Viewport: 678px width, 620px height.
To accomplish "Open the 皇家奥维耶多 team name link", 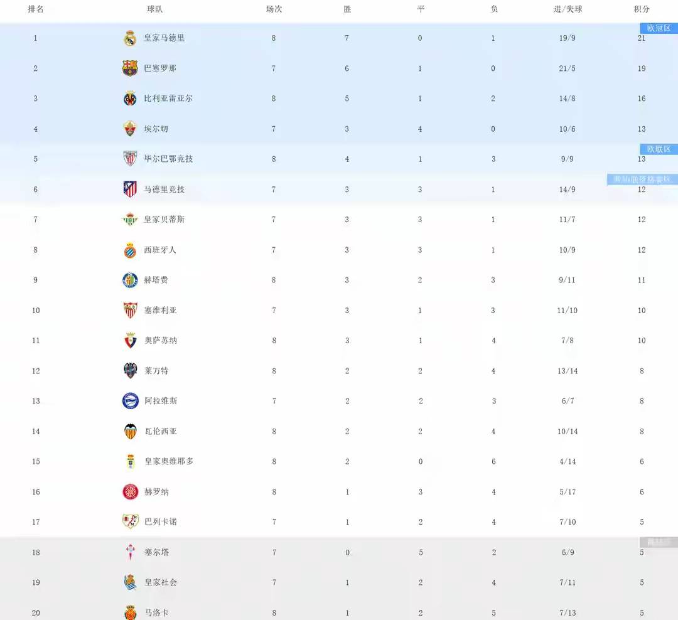I will pos(169,461).
